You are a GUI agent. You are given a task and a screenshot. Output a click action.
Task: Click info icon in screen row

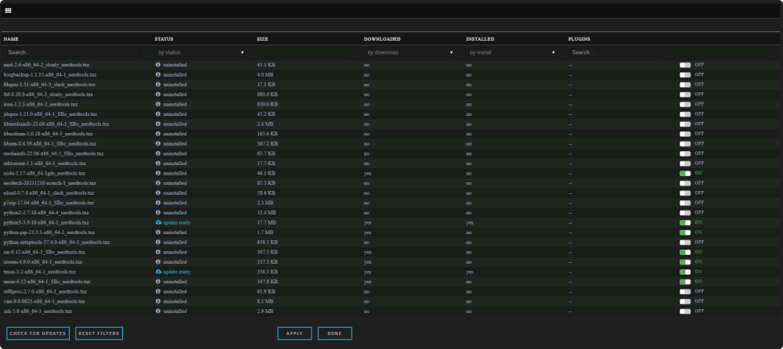[x=158, y=261]
